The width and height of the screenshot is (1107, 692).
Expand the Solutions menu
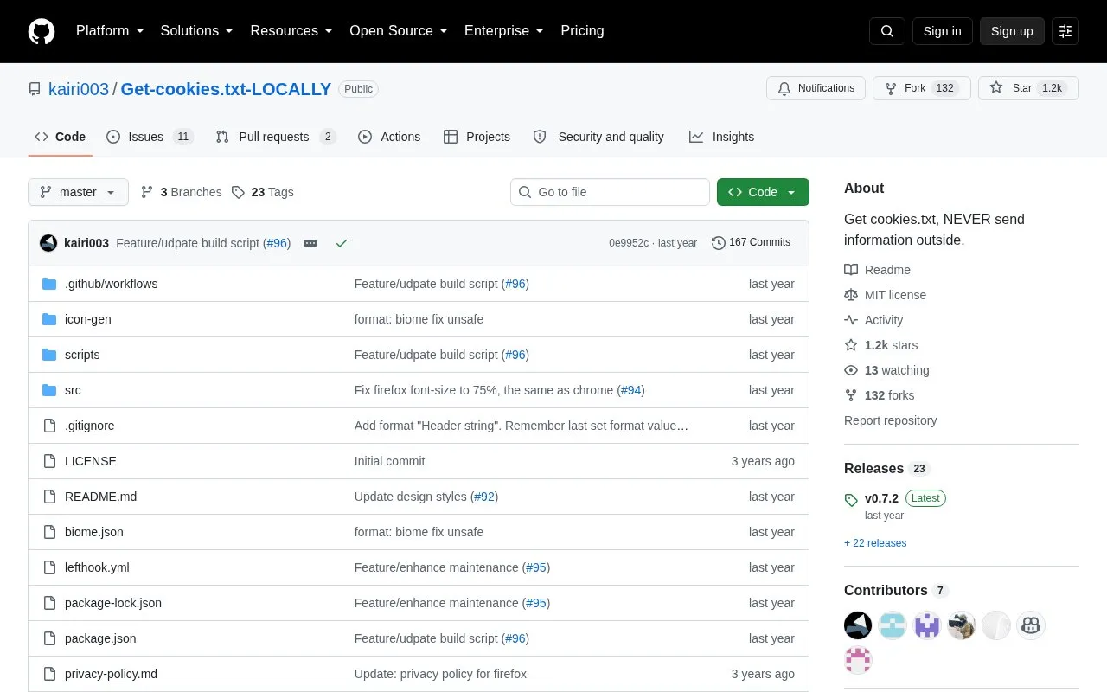coord(197,31)
